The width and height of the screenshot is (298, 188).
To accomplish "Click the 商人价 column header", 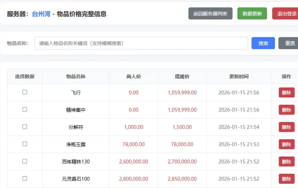I will tap(133, 76).
